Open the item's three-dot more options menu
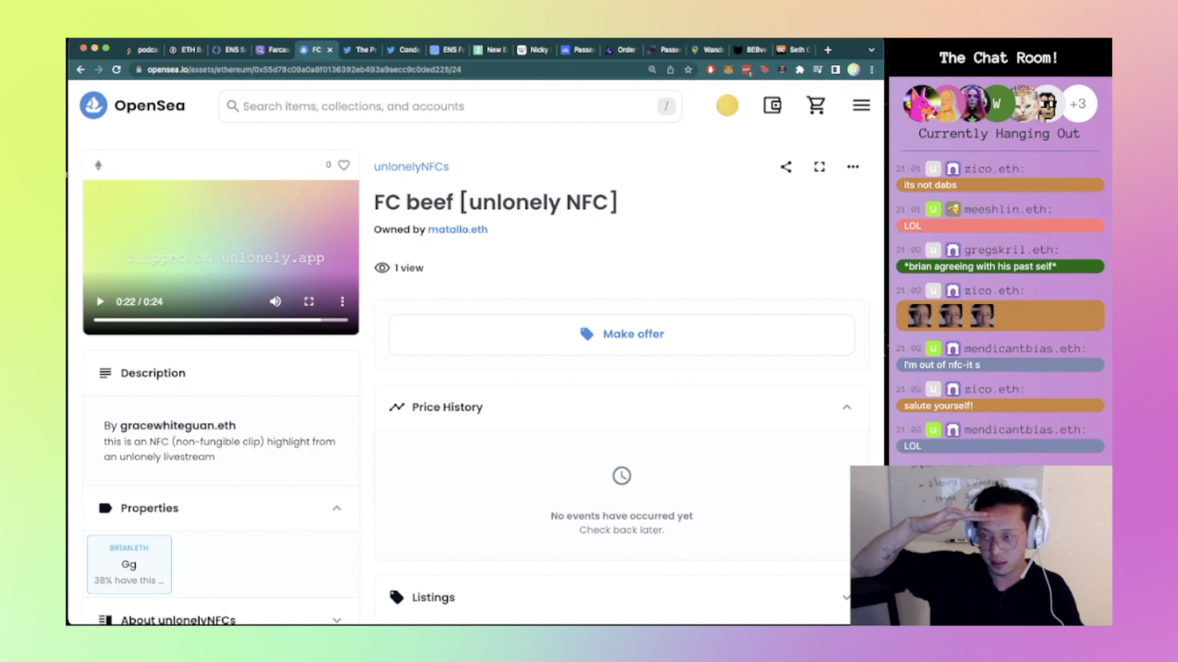The width and height of the screenshot is (1178, 662). click(x=853, y=167)
